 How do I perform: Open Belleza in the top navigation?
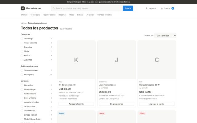[80, 15]
